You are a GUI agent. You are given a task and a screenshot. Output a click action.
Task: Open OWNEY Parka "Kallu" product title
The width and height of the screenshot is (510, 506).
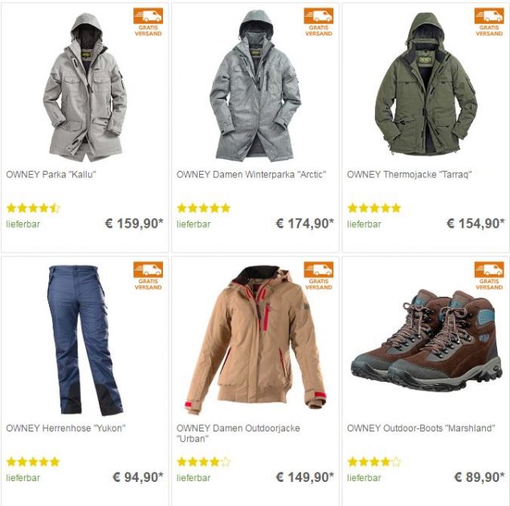[51, 174]
